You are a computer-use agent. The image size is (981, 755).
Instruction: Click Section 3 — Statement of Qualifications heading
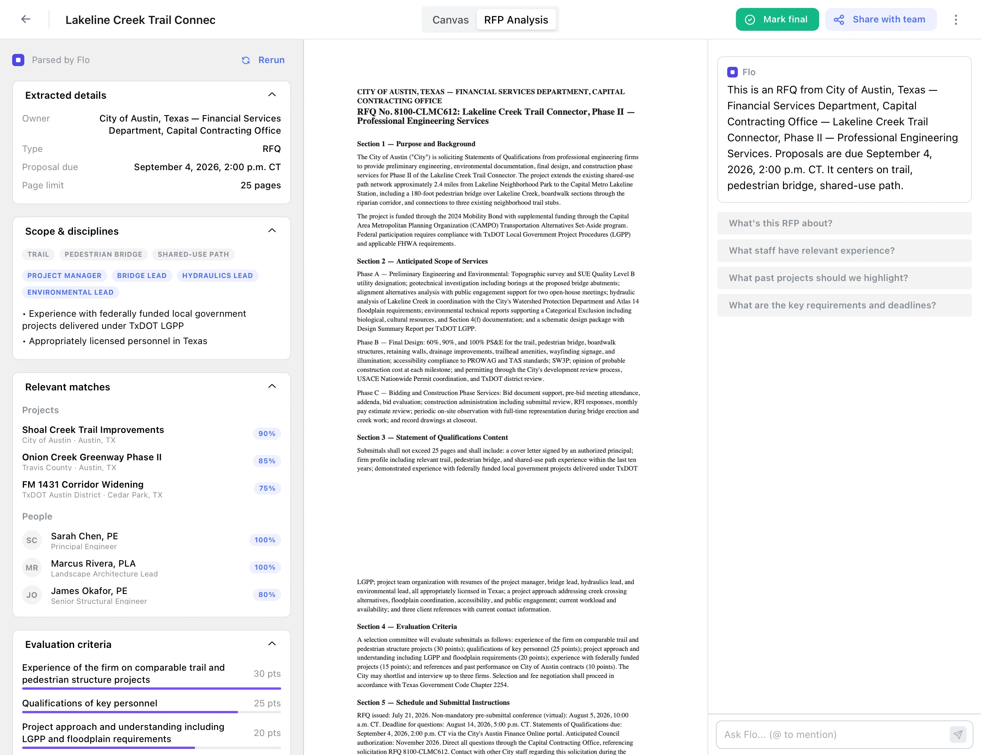[432, 437]
